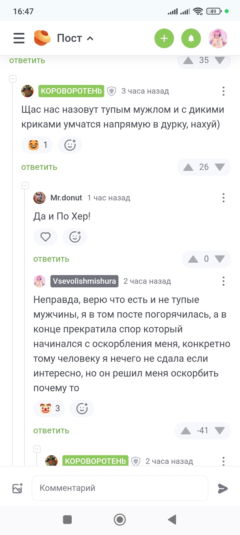Screen dimensions: 240x535
Task: Downvote the comment rated -41
Action: pos(219,430)
